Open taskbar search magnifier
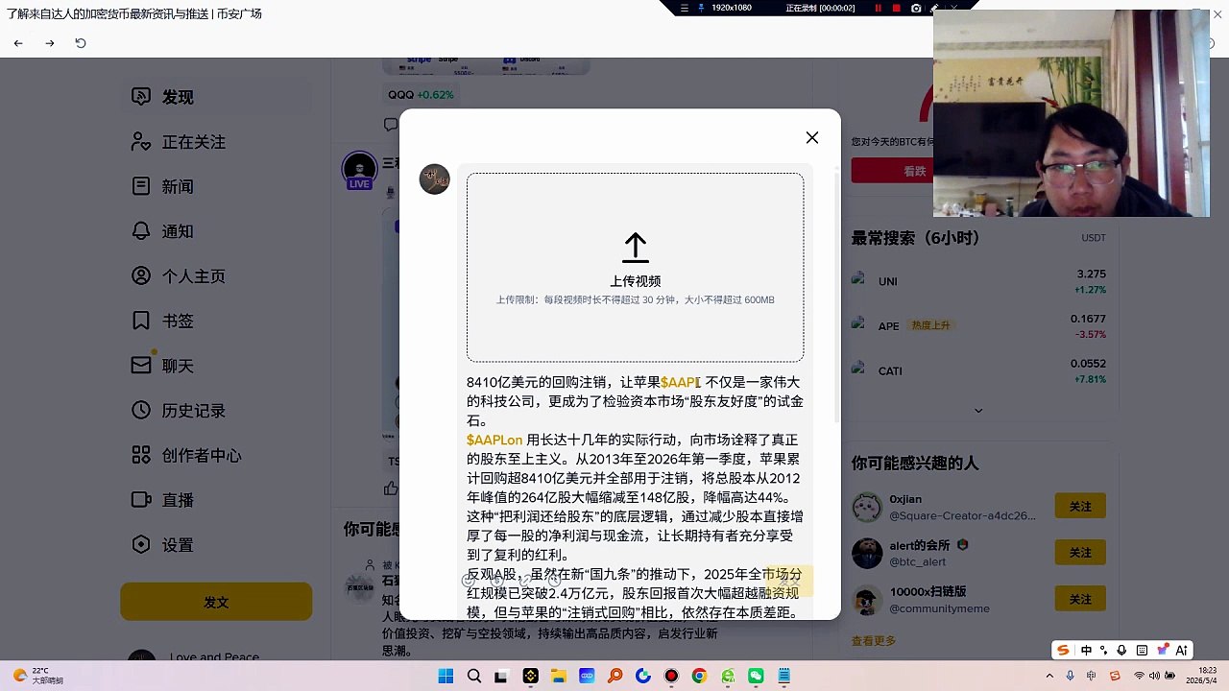Viewport: 1229px width, 691px height. click(473, 676)
